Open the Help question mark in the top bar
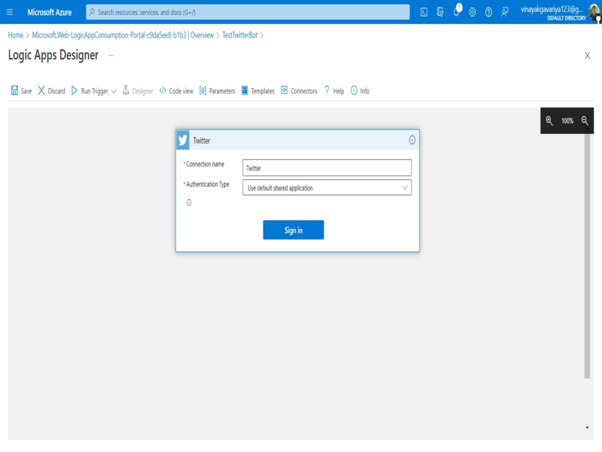602x452 pixels. (x=488, y=12)
